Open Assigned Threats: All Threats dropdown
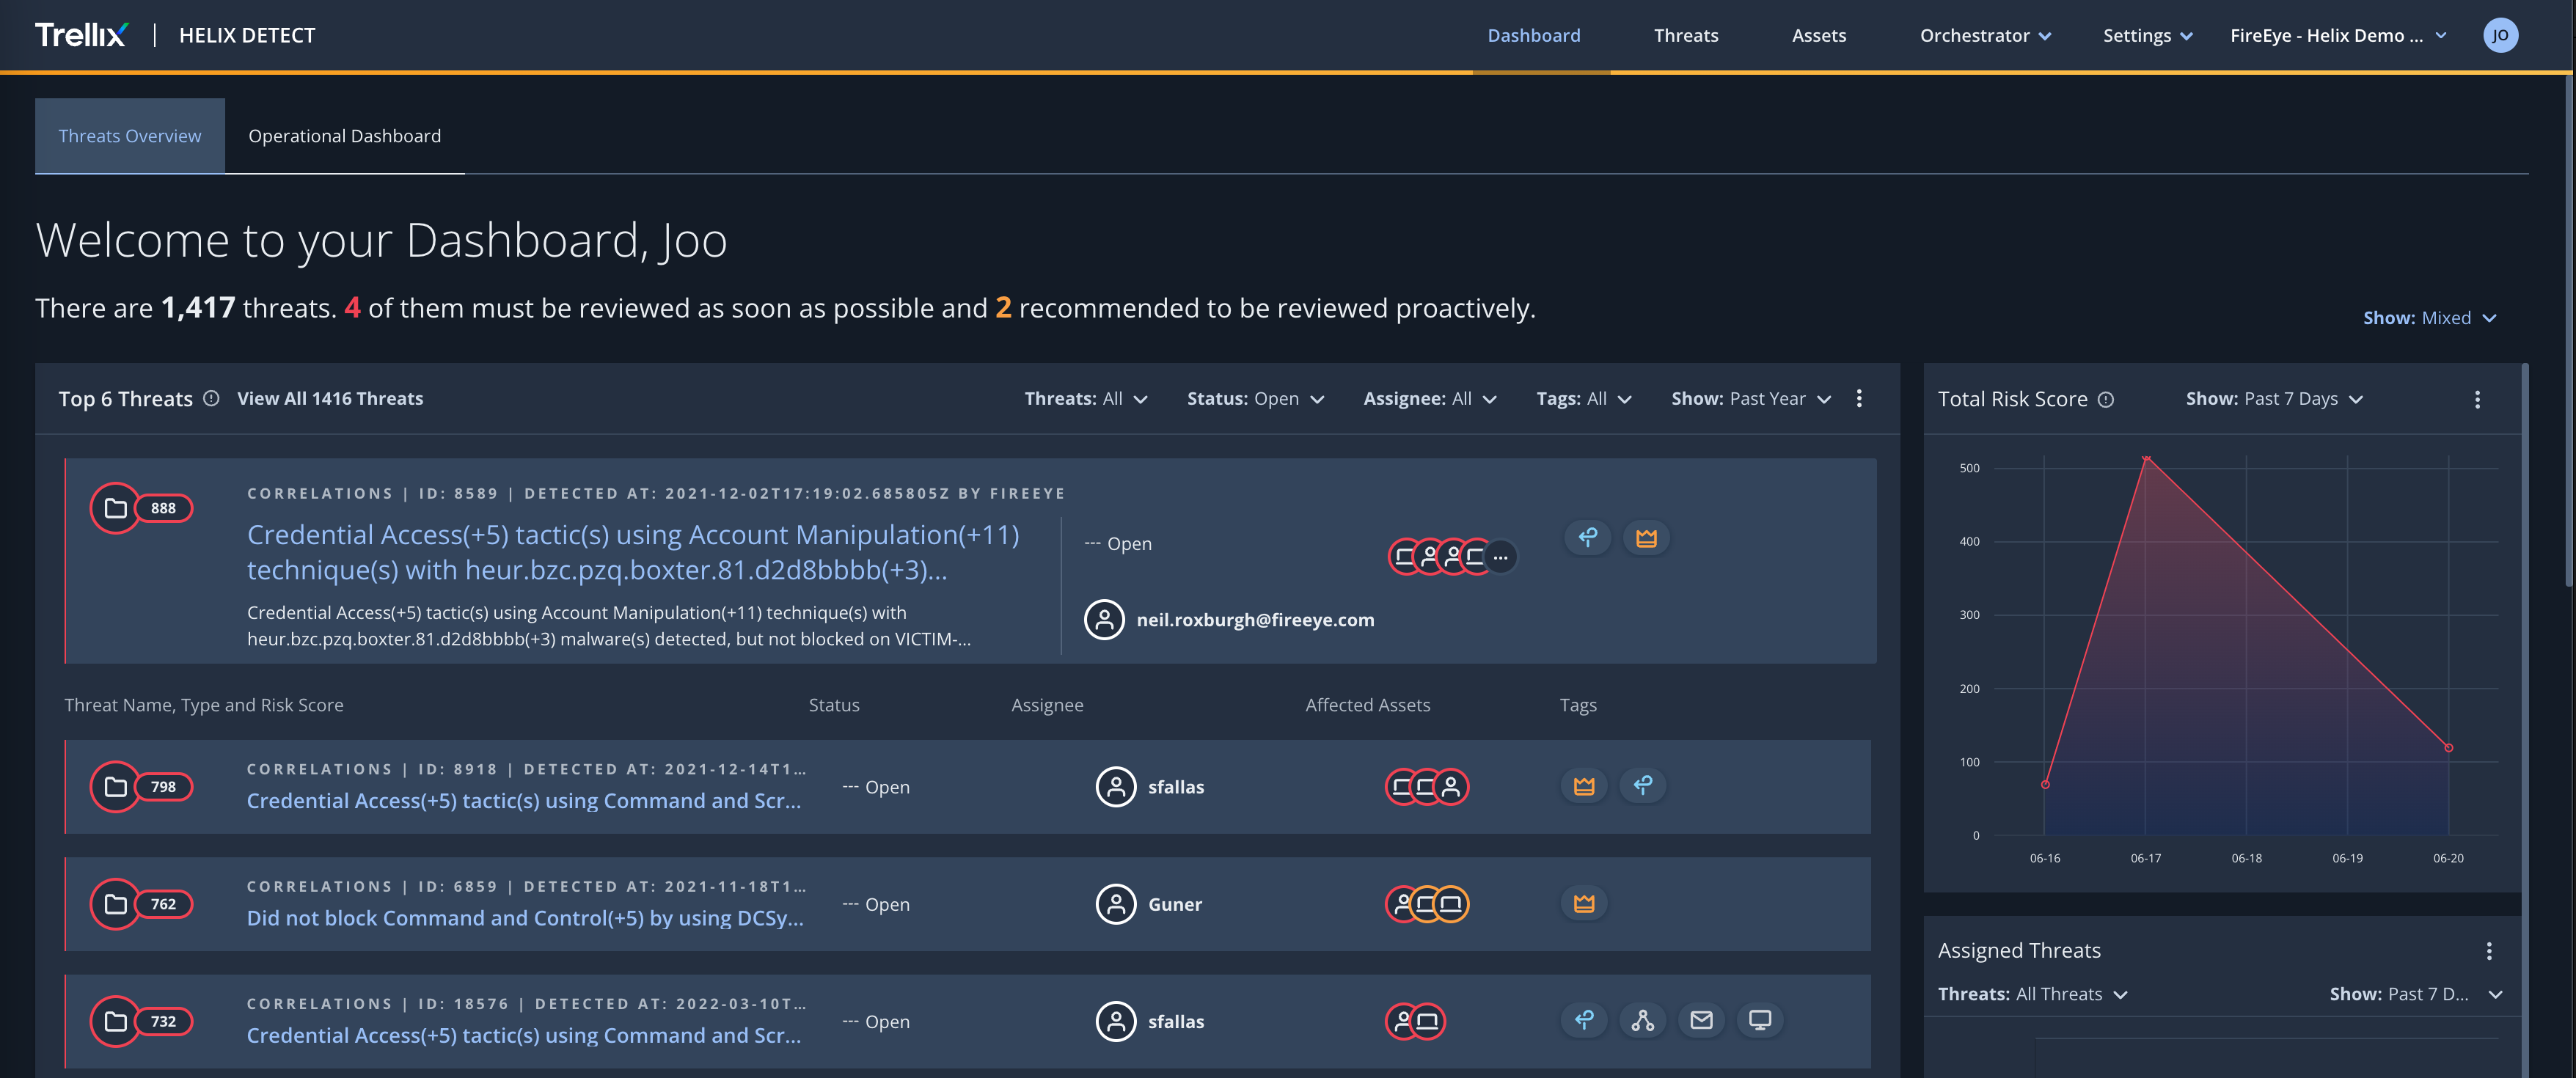The width and height of the screenshot is (2576, 1078). 2032,994
